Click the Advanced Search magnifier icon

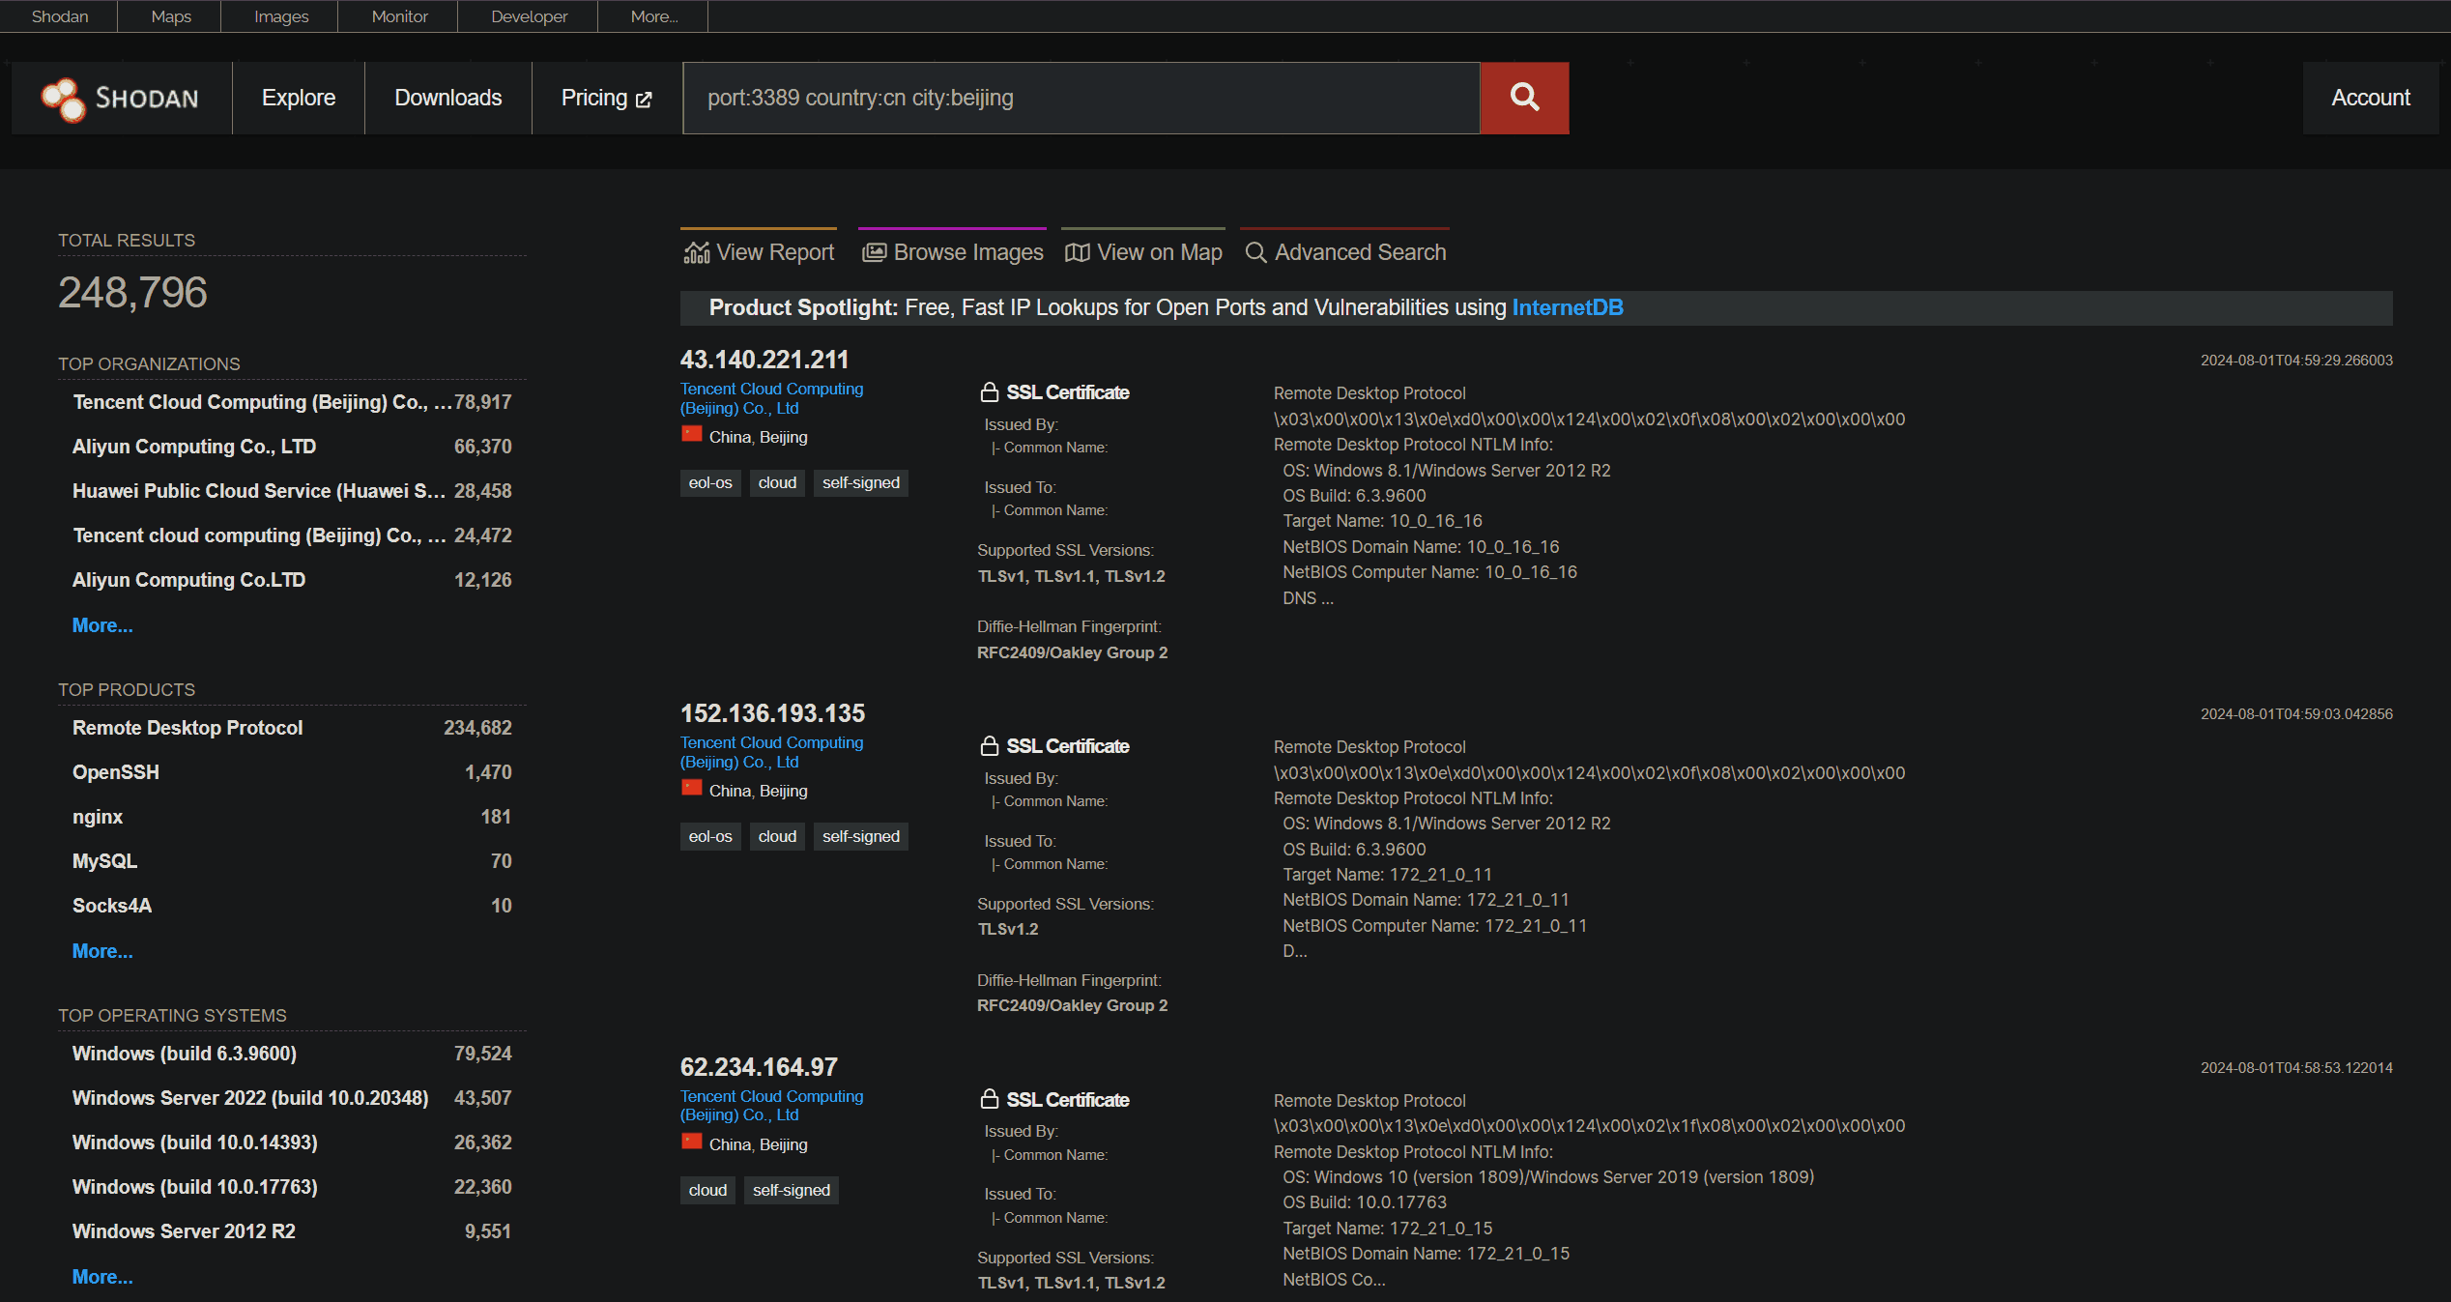tap(1255, 252)
